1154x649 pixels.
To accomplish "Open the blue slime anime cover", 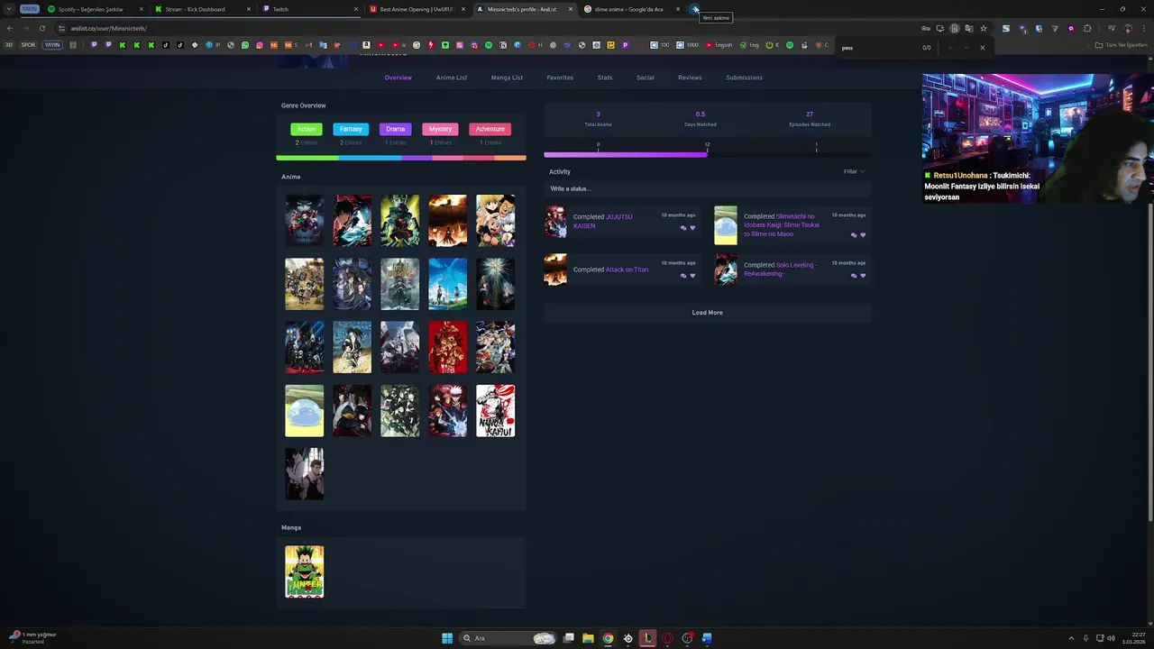I will pyautogui.click(x=305, y=411).
